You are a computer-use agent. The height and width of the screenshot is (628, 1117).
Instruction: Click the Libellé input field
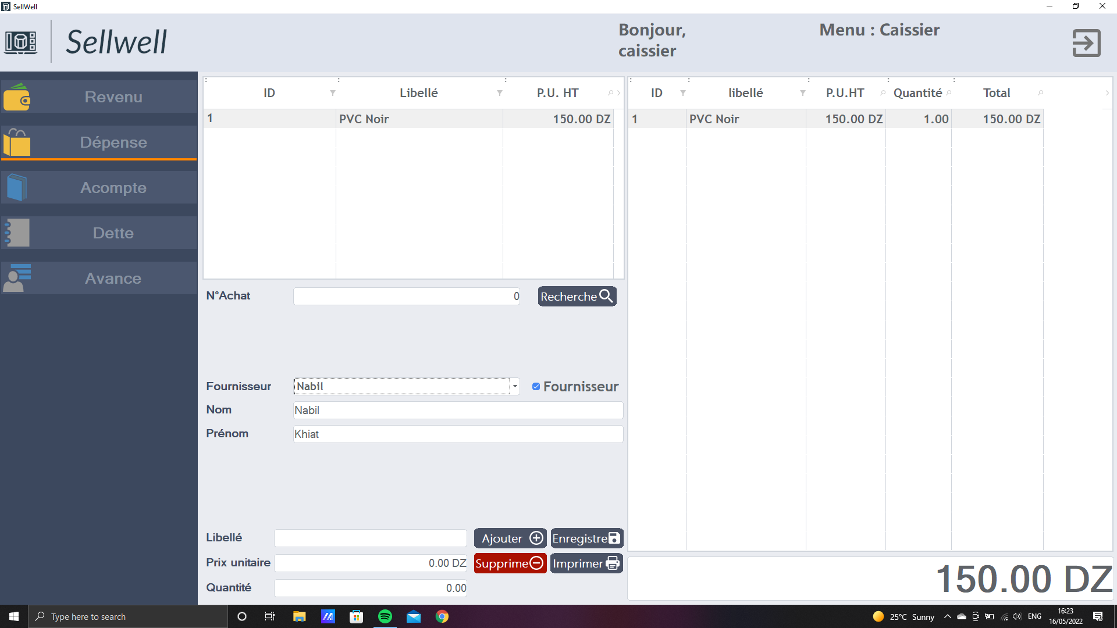[x=371, y=538]
